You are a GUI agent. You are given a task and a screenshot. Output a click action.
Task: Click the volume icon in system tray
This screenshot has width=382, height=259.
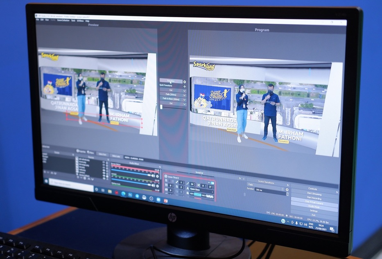pos(305,224)
